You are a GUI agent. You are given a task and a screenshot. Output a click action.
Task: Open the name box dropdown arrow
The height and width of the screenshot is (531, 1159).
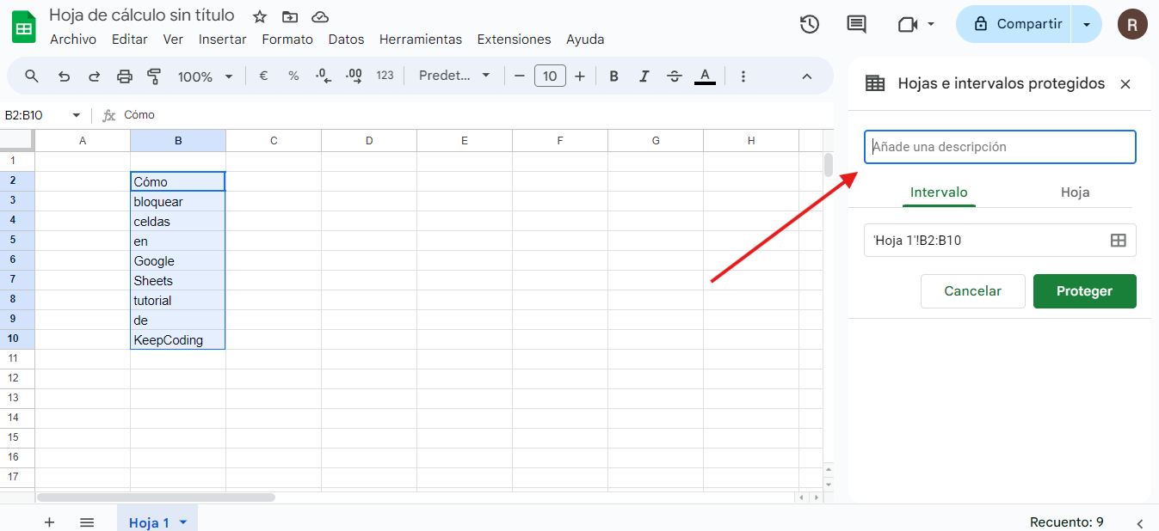[76, 115]
